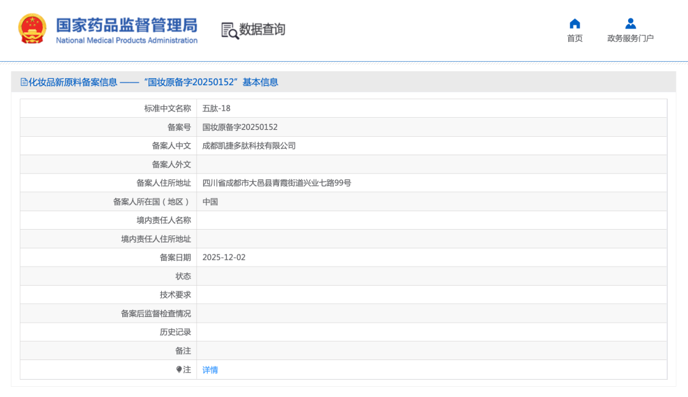Select the 数据查询 magnifier document icon

point(227,29)
